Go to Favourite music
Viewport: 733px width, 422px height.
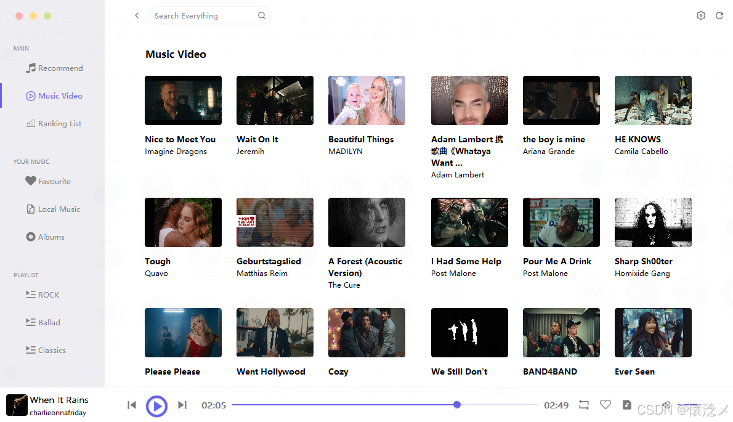point(48,181)
